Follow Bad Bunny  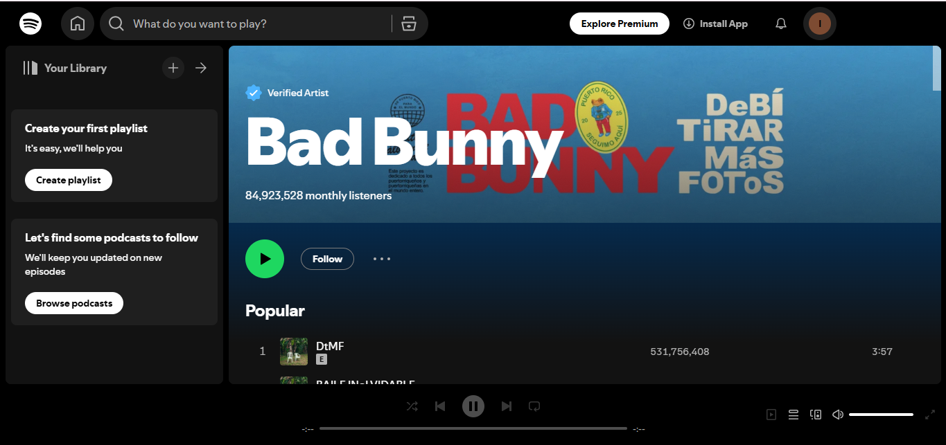(x=326, y=258)
